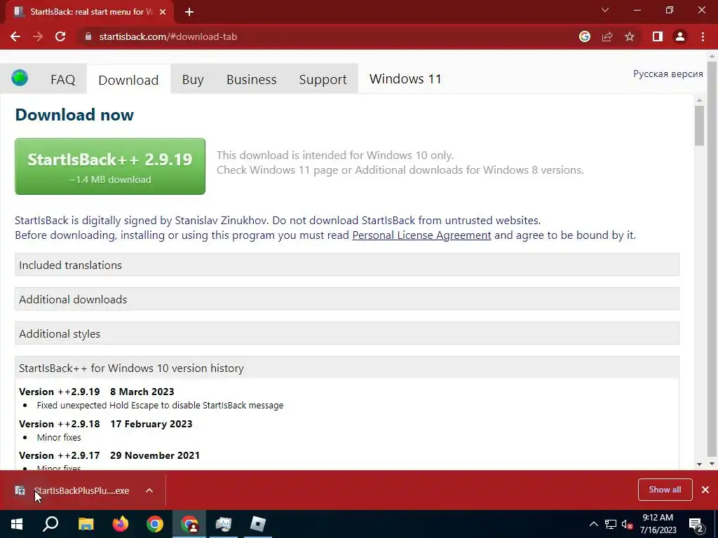
Task: Launch Firefox from the taskbar
Action: (121, 524)
